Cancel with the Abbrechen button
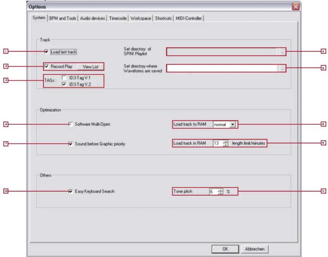Screen dimensions: 328x257 254,249
